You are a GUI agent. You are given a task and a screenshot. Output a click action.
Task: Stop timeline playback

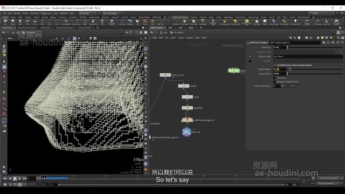[x=15, y=178]
